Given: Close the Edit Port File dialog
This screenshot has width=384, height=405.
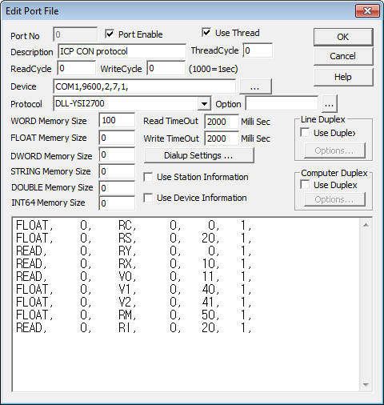Looking at the screenshot, I should pos(367,11).
